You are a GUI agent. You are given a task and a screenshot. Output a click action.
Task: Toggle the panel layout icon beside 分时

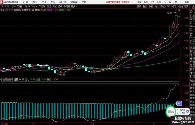[2, 6]
